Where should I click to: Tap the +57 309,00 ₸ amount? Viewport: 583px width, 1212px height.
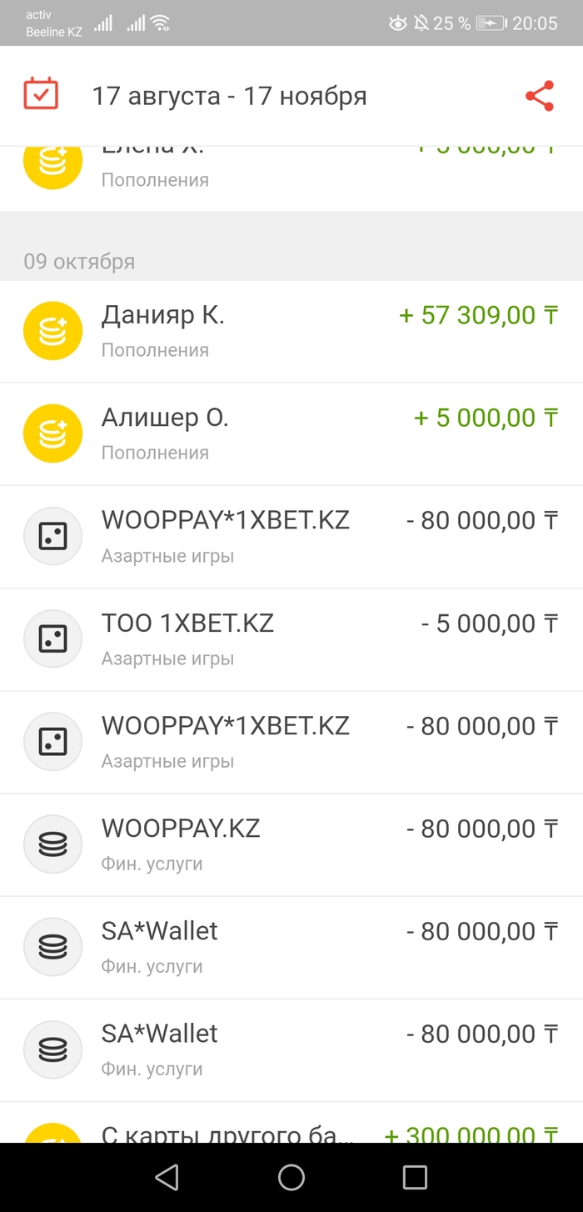point(478,316)
